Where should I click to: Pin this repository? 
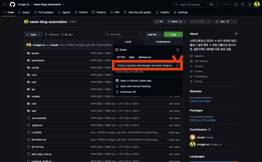[x=159, y=21]
